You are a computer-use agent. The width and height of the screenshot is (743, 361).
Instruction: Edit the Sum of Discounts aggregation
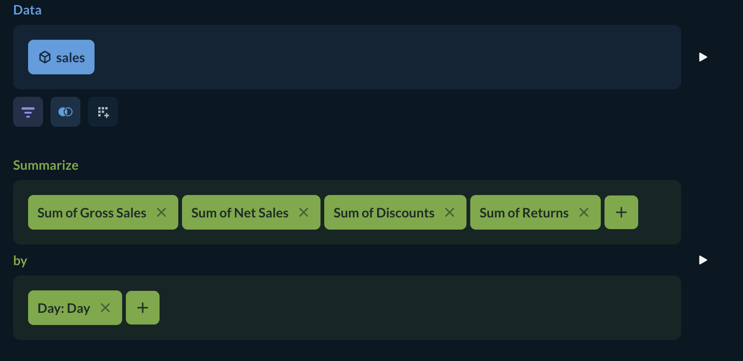pos(384,213)
